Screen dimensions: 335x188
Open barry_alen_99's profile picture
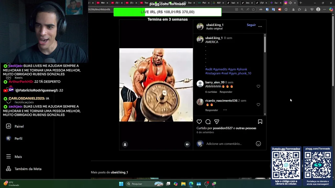pos(200,84)
